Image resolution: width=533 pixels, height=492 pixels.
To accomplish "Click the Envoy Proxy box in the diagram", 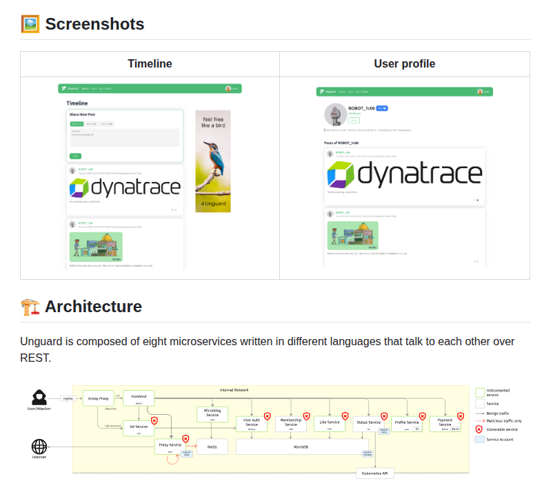I will click(98, 398).
